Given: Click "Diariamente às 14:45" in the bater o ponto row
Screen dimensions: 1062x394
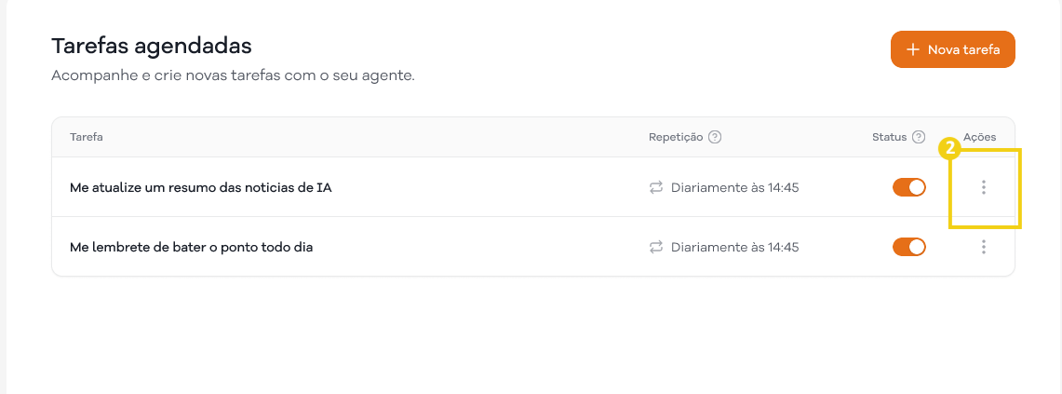Looking at the screenshot, I should [x=735, y=247].
